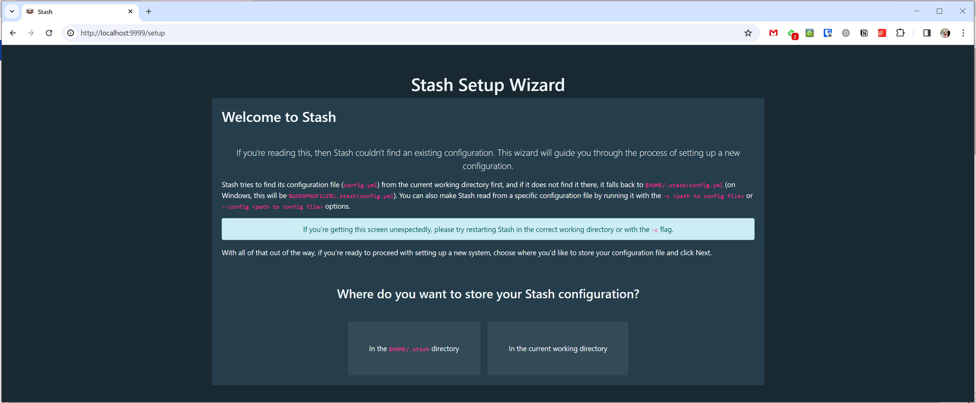Click the Stash Setup Wizard title
This screenshot has width=976, height=403.
(x=488, y=85)
